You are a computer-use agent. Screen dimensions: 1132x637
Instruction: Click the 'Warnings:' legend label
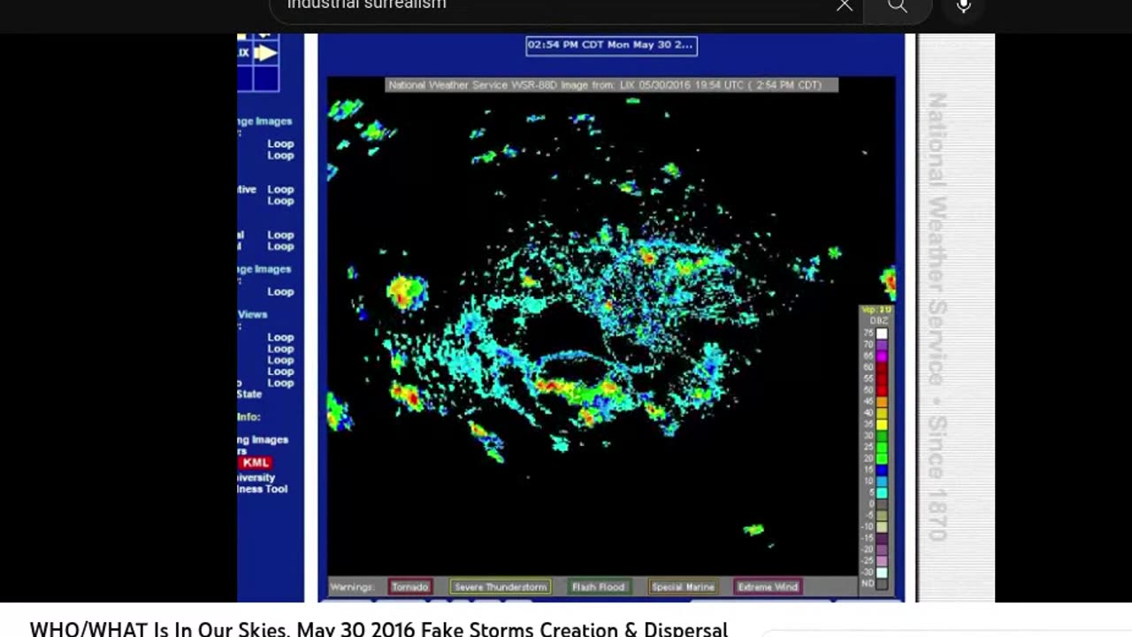352,587
